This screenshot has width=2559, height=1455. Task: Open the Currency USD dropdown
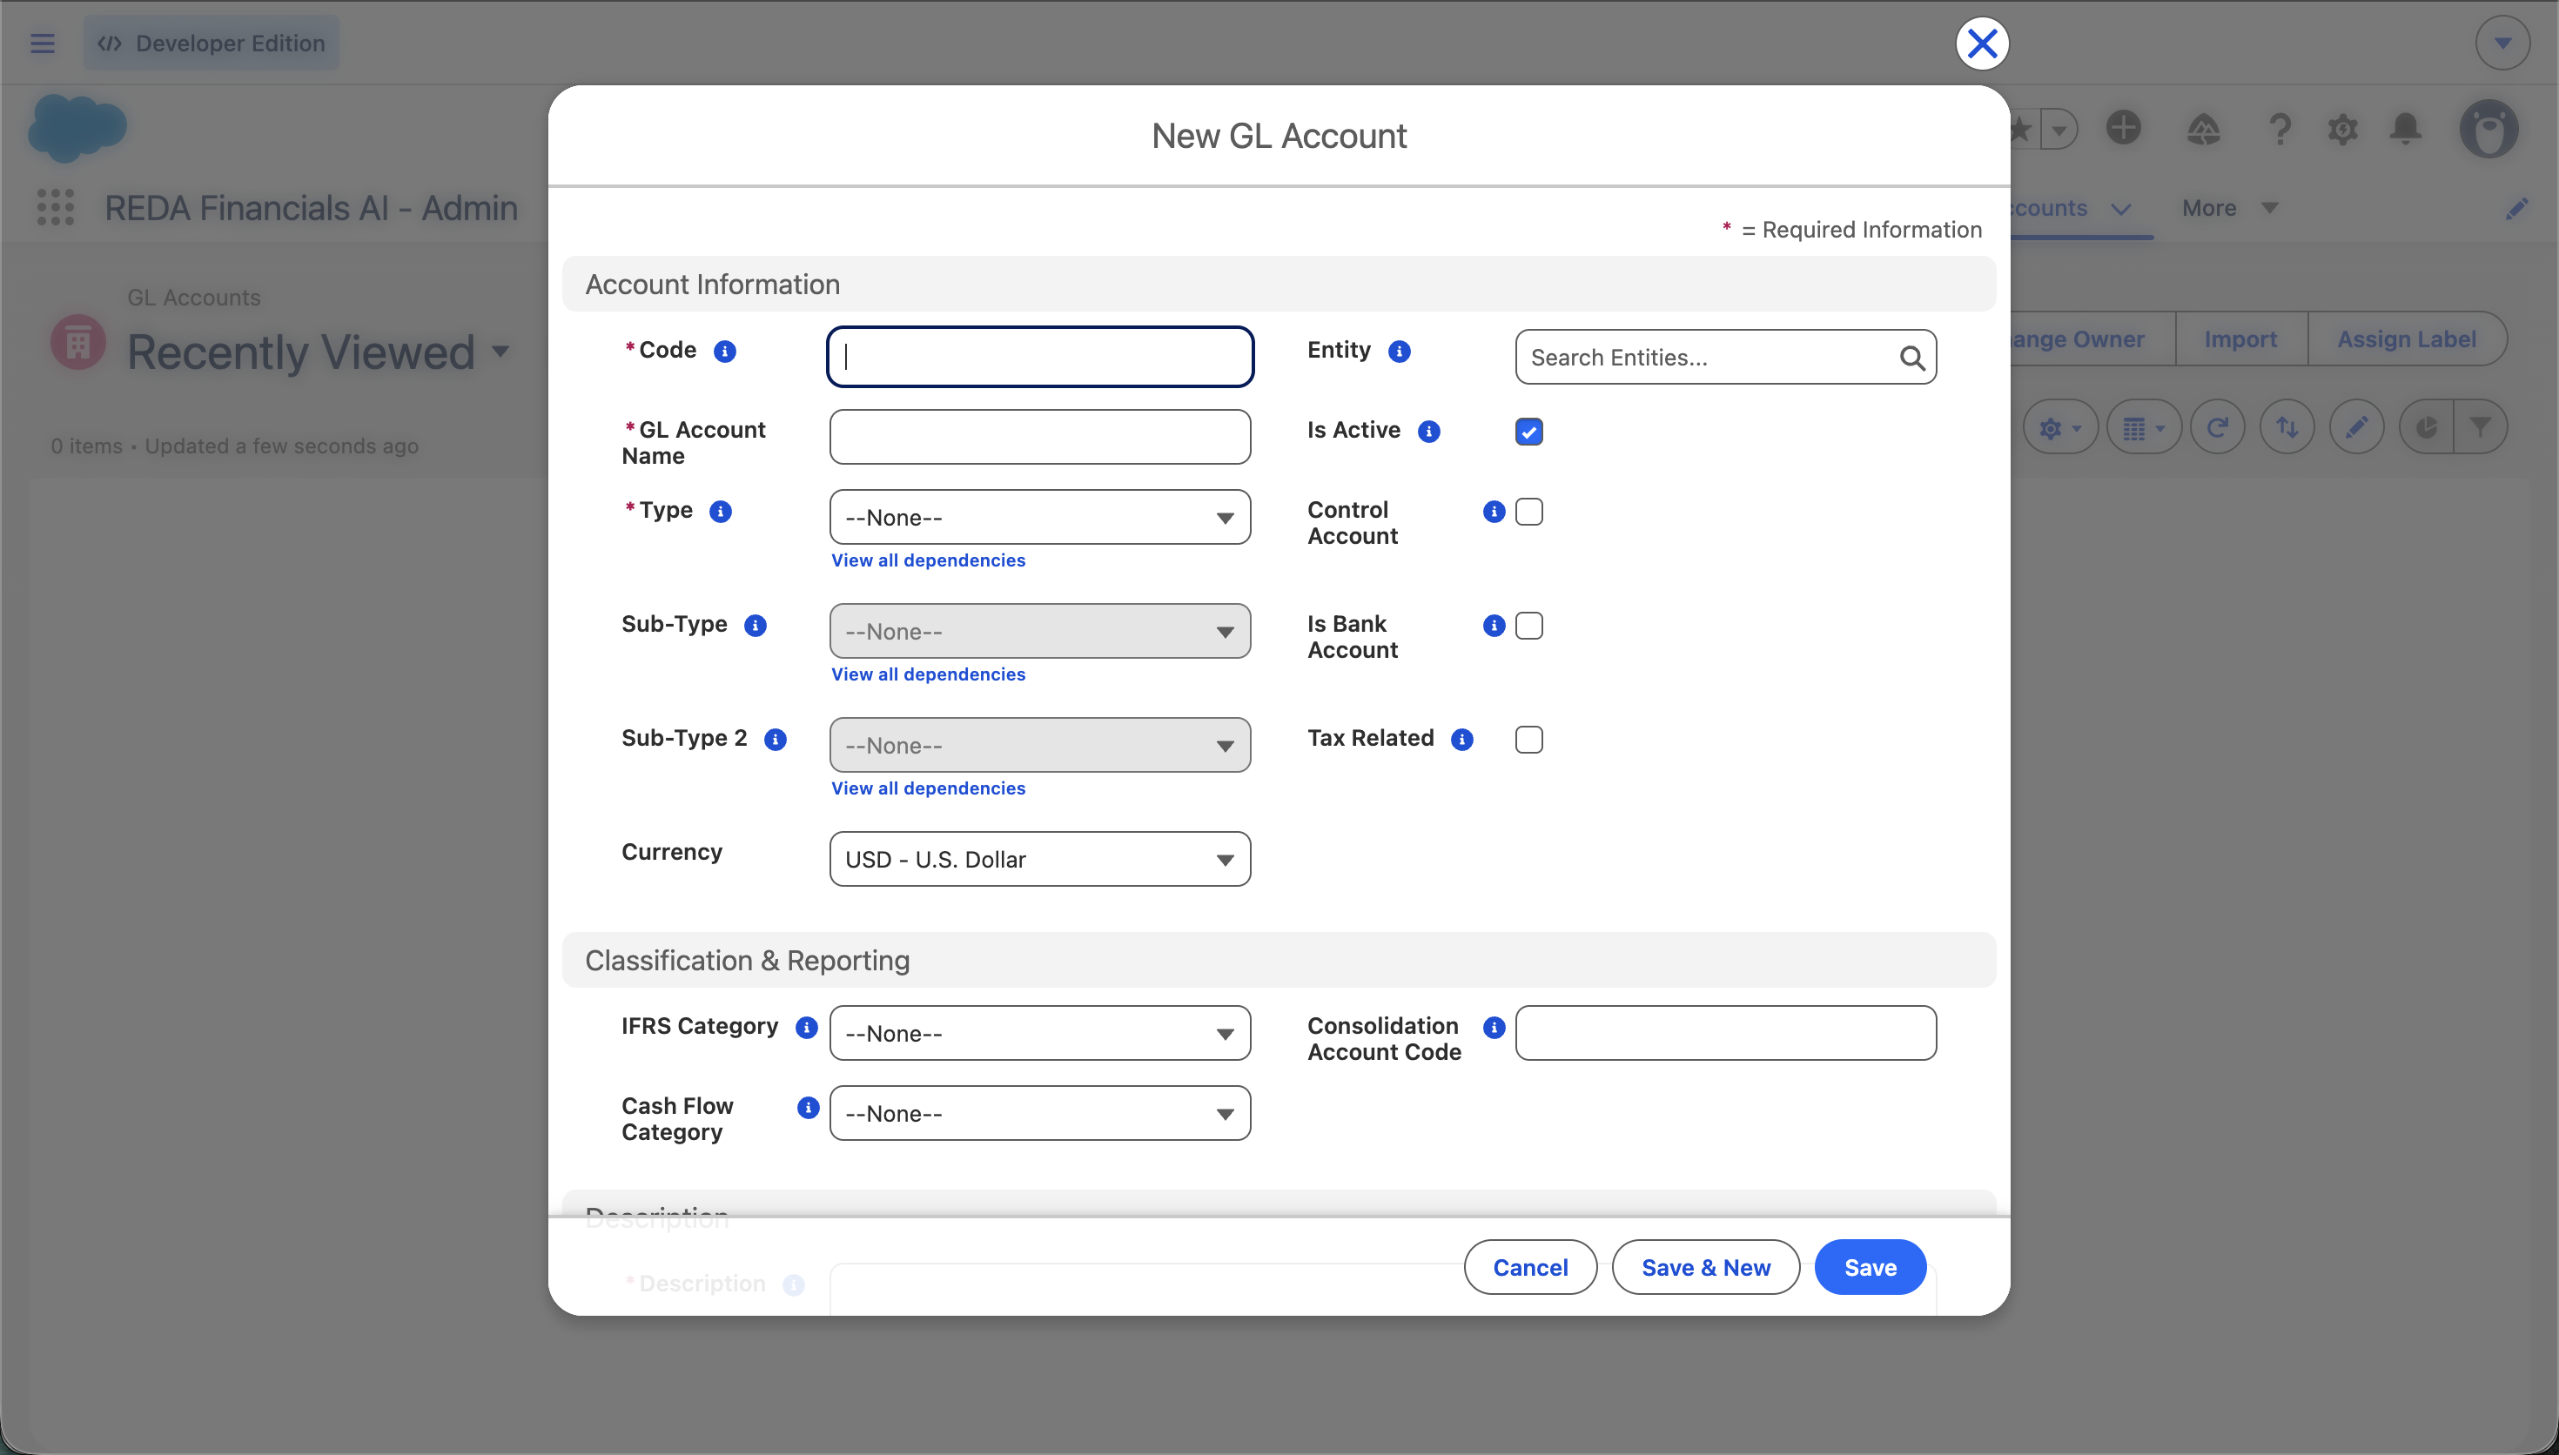pos(1039,860)
